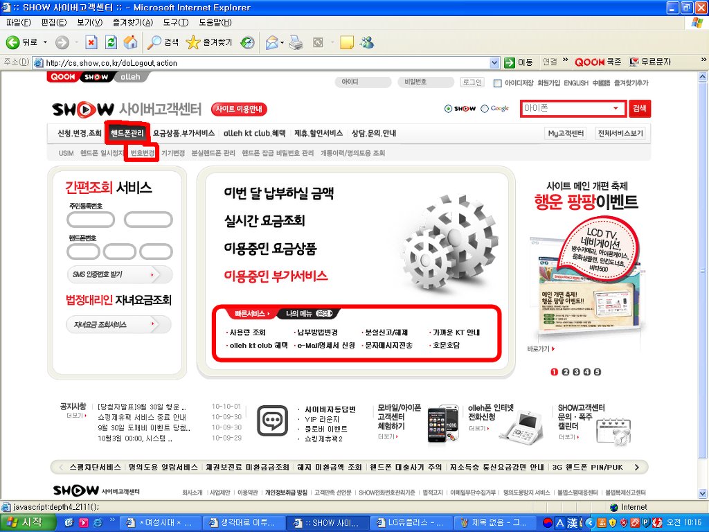Click the 회원가입 link
This screenshot has width=709, height=532.
click(x=548, y=83)
